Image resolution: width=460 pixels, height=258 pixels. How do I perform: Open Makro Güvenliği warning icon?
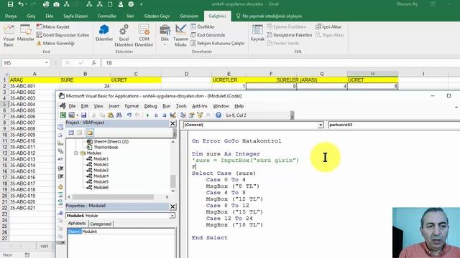pos(39,43)
